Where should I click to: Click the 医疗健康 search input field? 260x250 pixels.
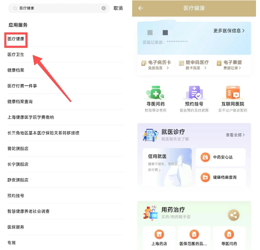tap(58, 8)
